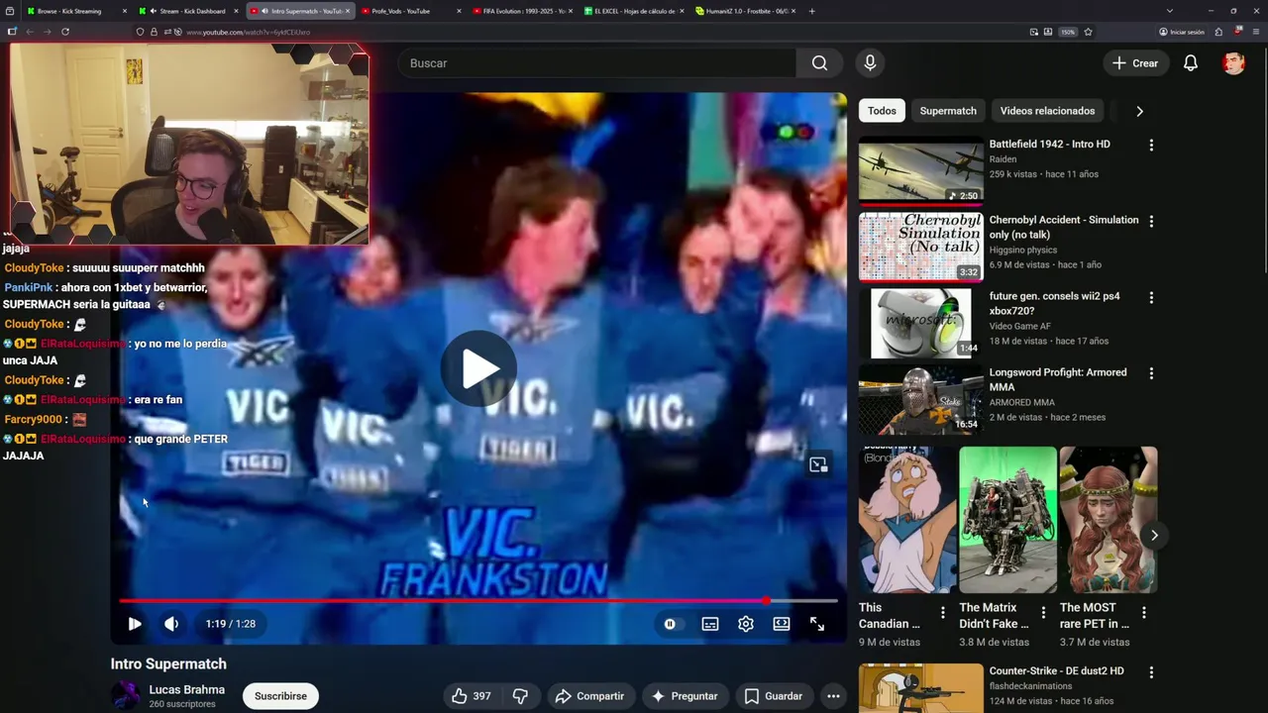Seek on the red video progress bar
The height and width of the screenshot is (713, 1268).
coord(478,600)
